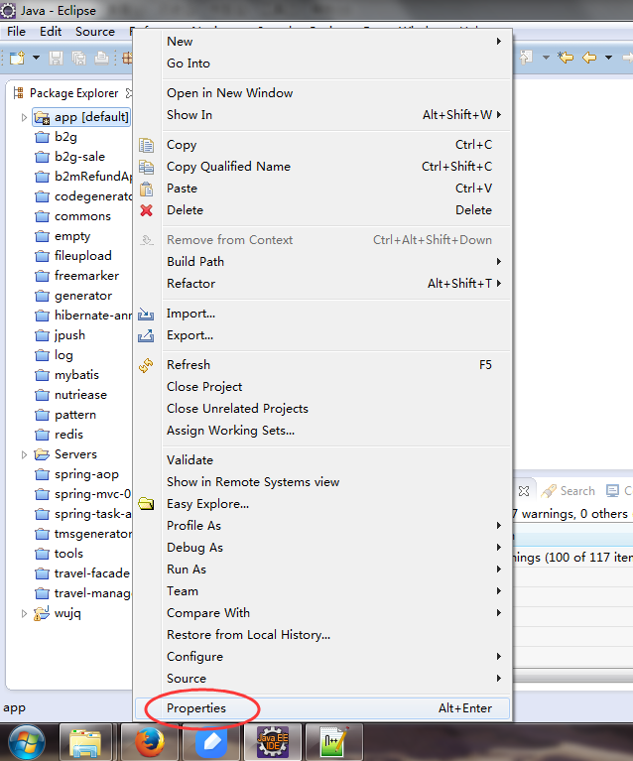Viewport: 633px width, 761px height.
Task: Select the b2g-sale project
Action: pyautogui.click(x=69, y=157)
